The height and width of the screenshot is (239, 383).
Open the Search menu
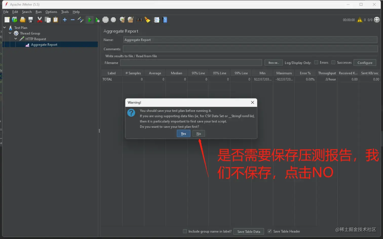click(x=27, y=12)
